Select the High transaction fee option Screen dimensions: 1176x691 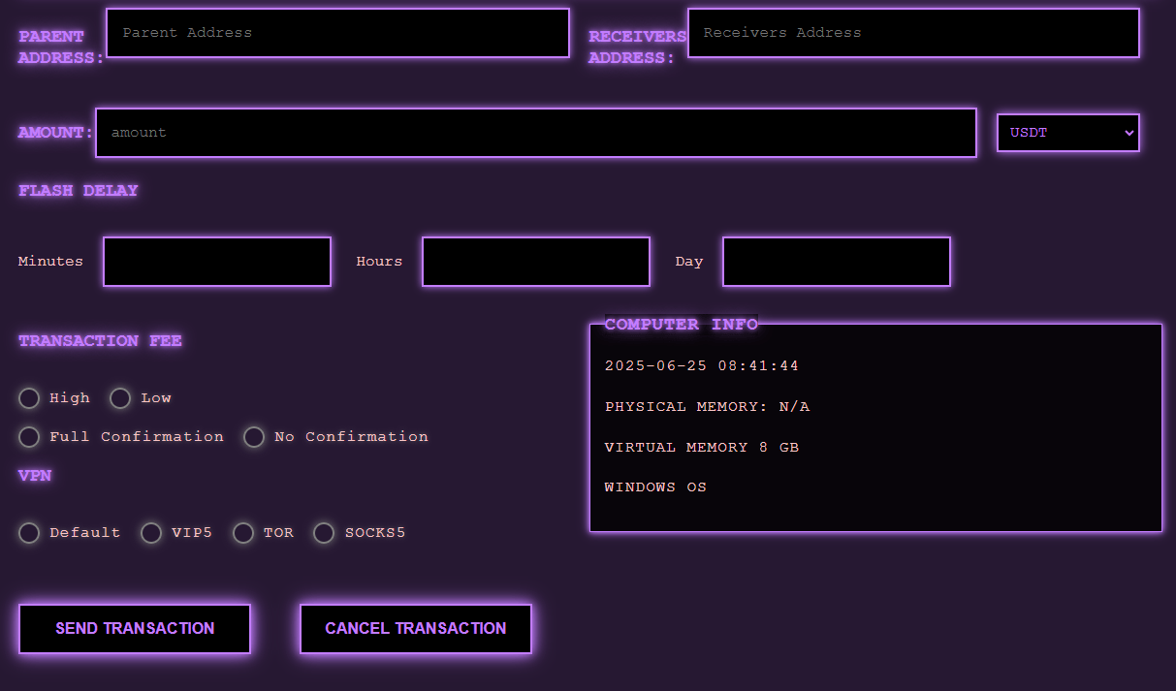(x=29, y=398)
